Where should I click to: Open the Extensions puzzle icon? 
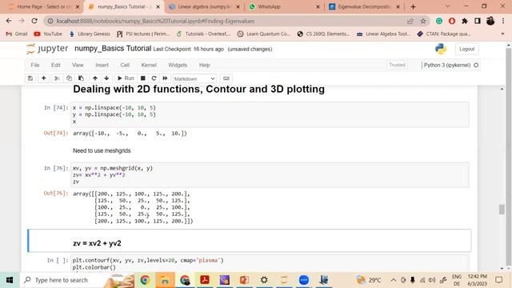tap(465, 21)
